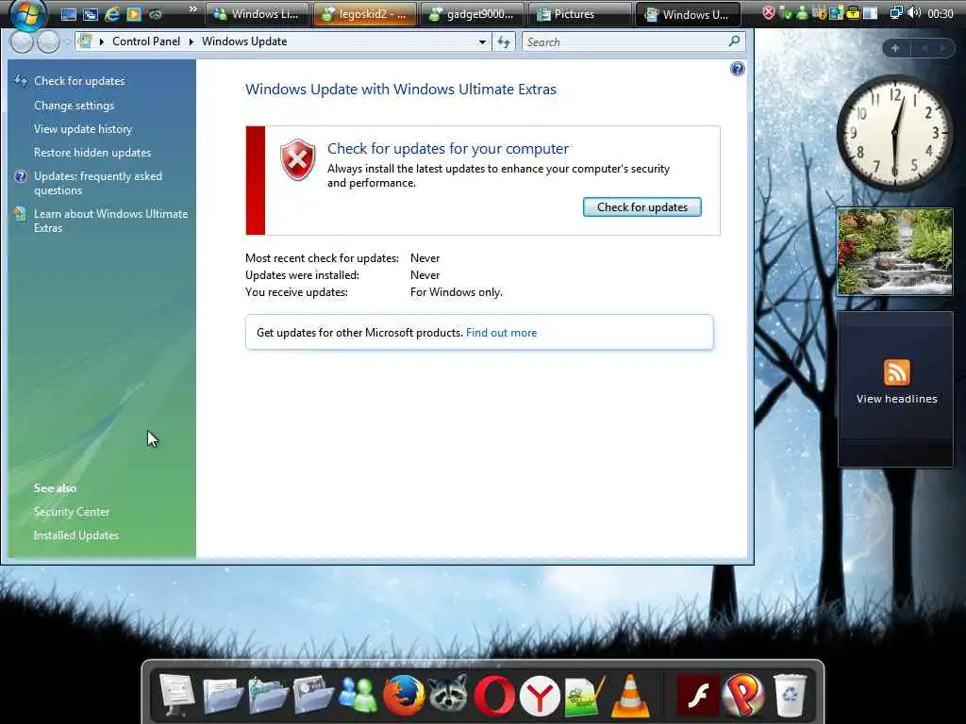966x724 pixels.
Task: Open Updates: frequently asked questions
Action: click(98, 183)
